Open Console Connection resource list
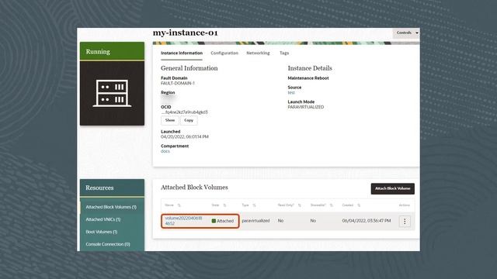Viewport: 497px width, 279px height. coord(108,244)
